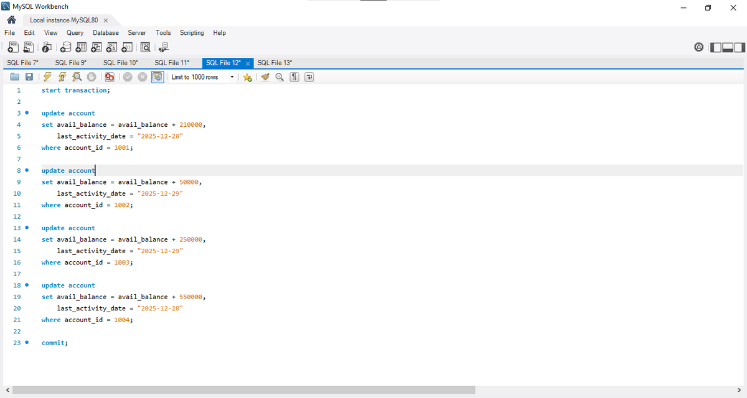
Task: Save the script to a file
Action: (29, 77)
